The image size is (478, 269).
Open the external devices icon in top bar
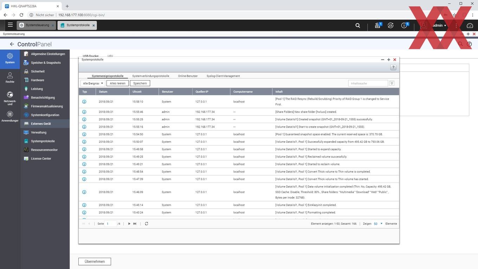coord(390,25)
